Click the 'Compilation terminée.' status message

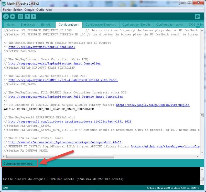(x=18, y=164)
